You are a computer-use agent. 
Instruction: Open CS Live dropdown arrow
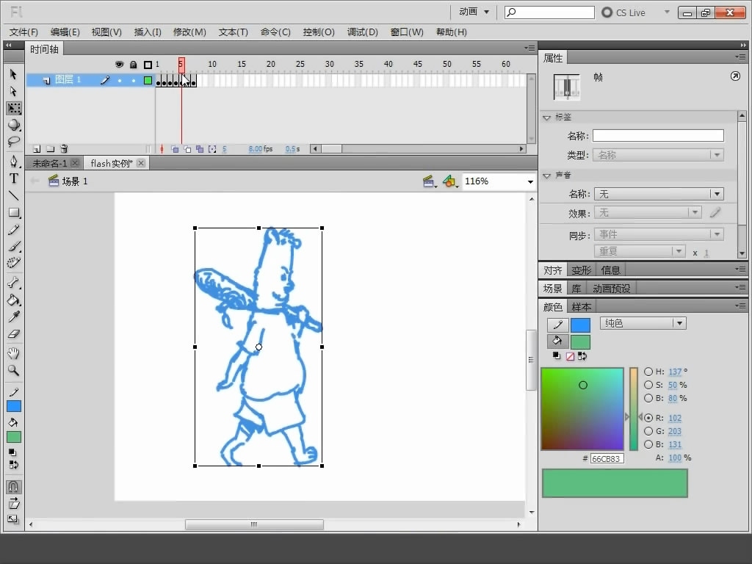click(x=667, y=12)
